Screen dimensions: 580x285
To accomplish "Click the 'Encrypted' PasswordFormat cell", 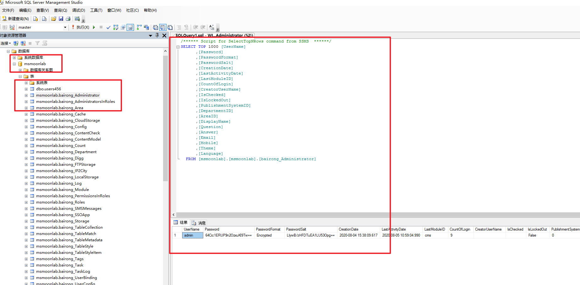I will [x=269, y=235].
